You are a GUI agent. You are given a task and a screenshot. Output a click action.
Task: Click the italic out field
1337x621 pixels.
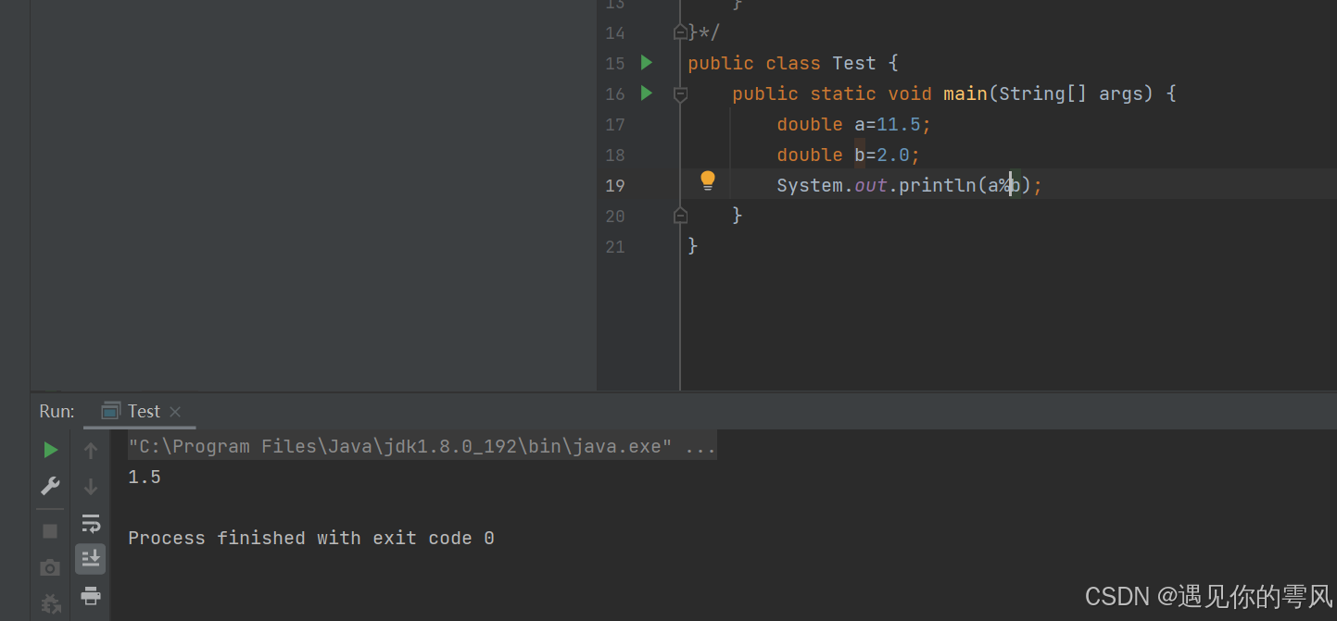[871, 186]
